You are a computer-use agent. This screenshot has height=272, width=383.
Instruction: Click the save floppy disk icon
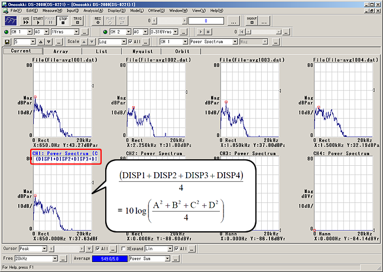coord(7,42)
